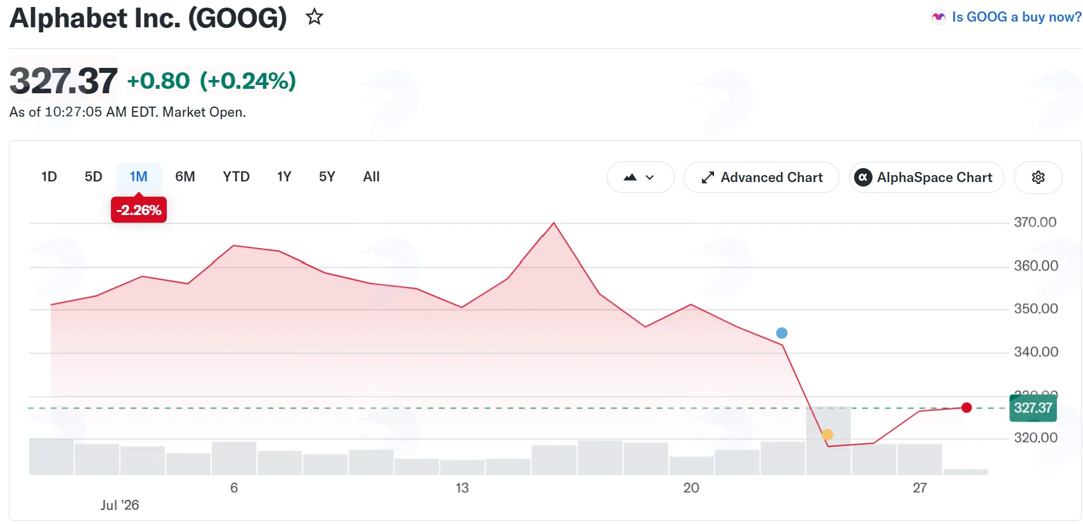This screenshot has height=524, width=1083.
Task: Open the AlphaSpace Chart
Action: tap(926, 178)
